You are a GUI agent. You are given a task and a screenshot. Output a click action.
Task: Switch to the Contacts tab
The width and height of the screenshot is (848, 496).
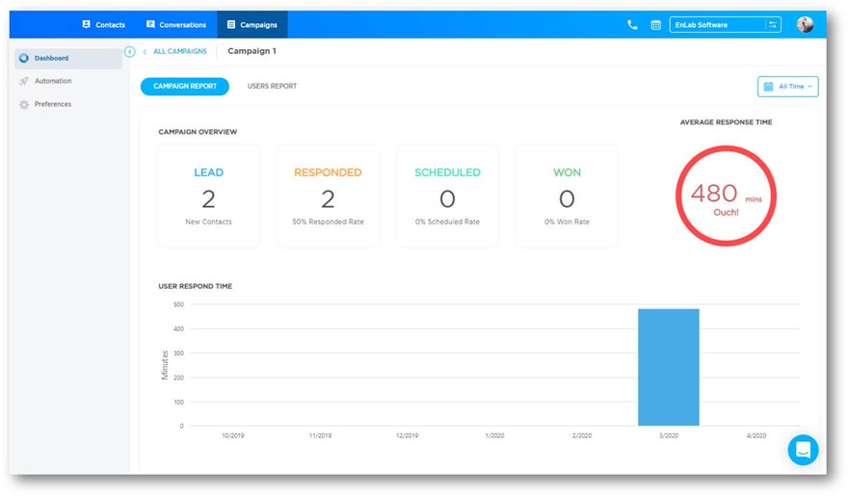[x=103, y=25]
